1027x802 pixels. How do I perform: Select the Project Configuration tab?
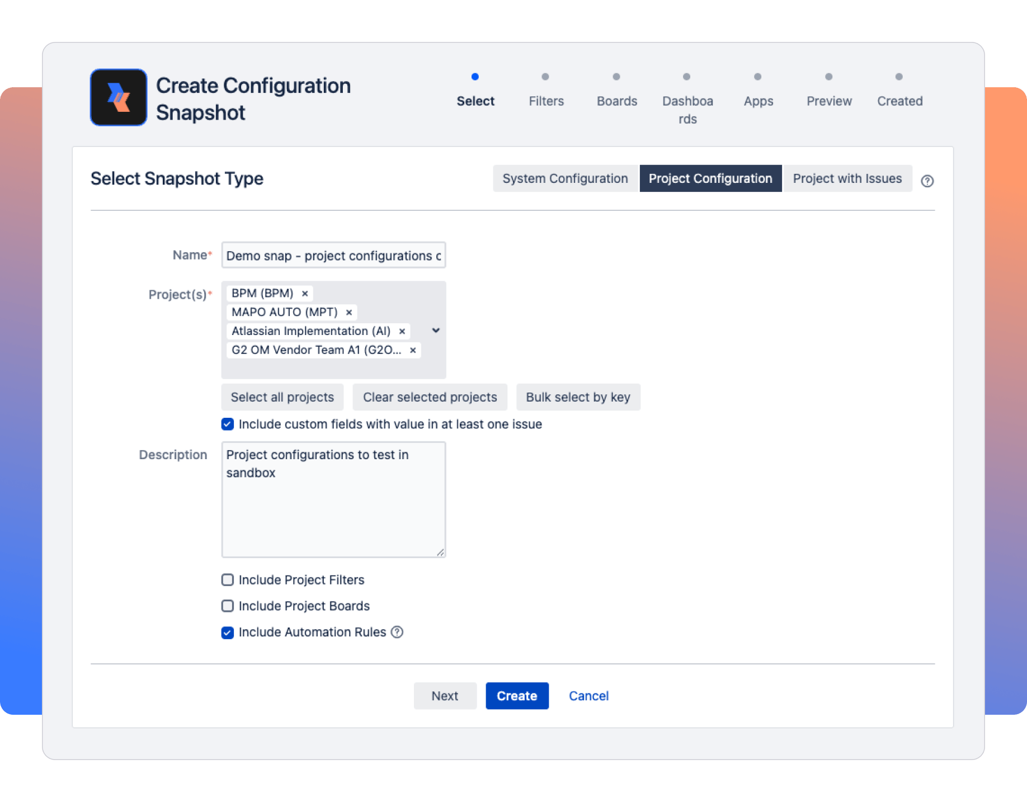[710, 178]
